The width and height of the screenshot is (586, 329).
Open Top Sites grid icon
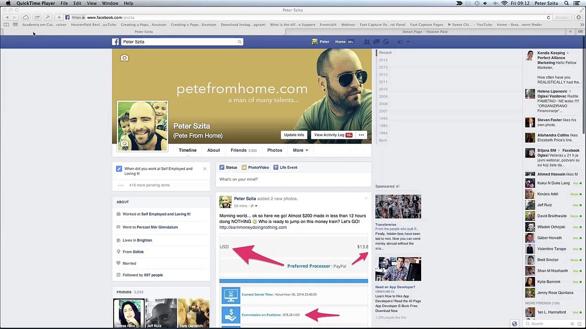15,25
